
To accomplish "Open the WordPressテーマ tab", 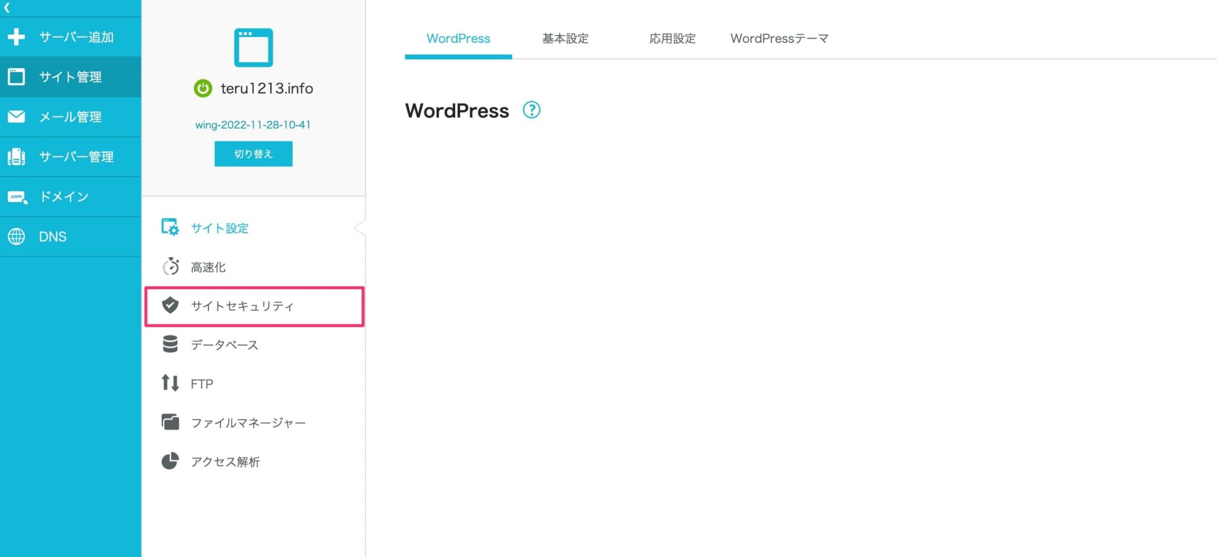I will pos(779,38).
